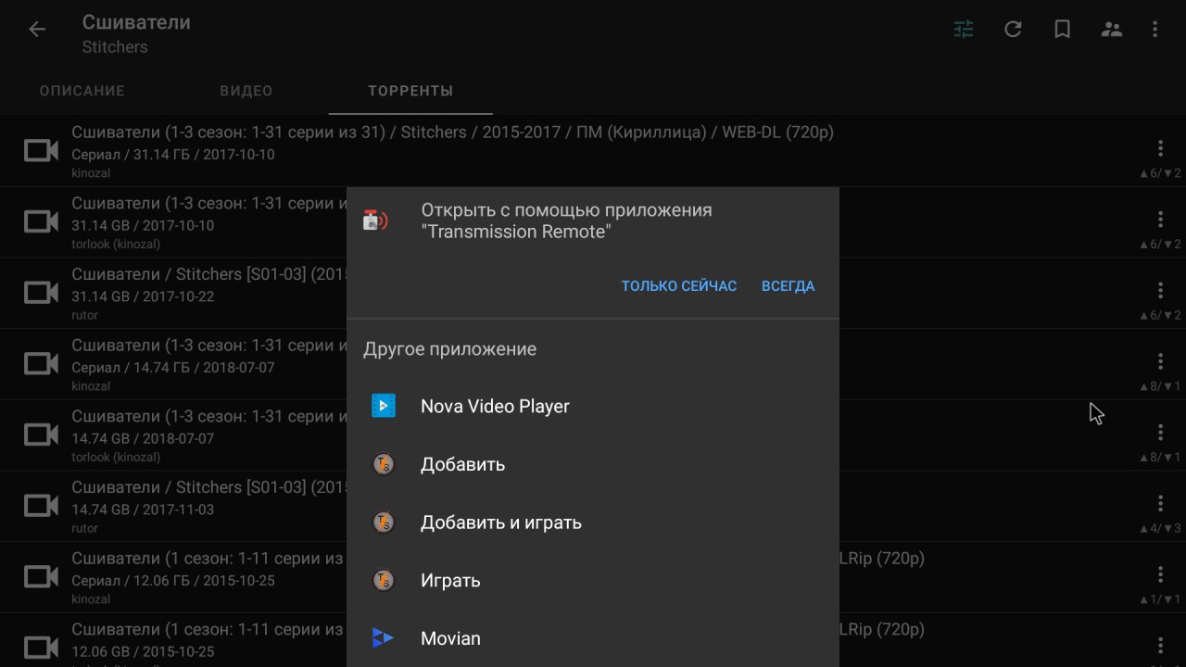1186x667 pixels.
Task: Open the people/cast icon
Action: tap(1112, 30)
